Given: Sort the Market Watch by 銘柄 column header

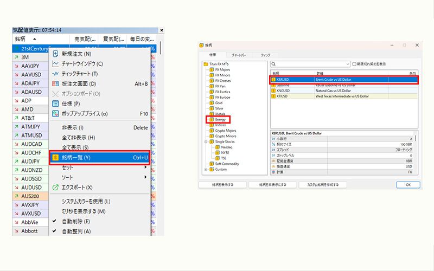Looking at the screenshot, I should click(40, 39).
